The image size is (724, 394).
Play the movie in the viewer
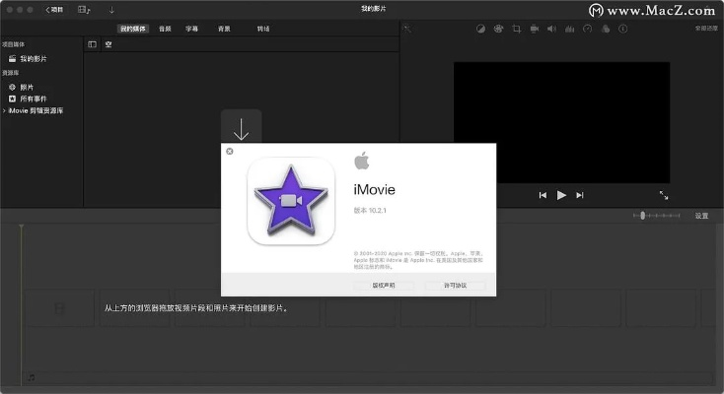coord(561,195)
